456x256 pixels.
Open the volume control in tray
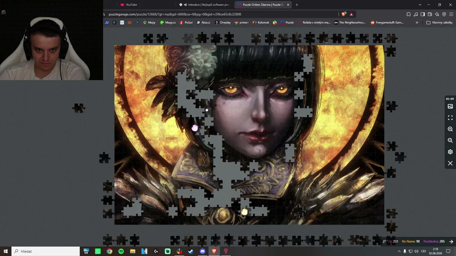click(416, 251)
